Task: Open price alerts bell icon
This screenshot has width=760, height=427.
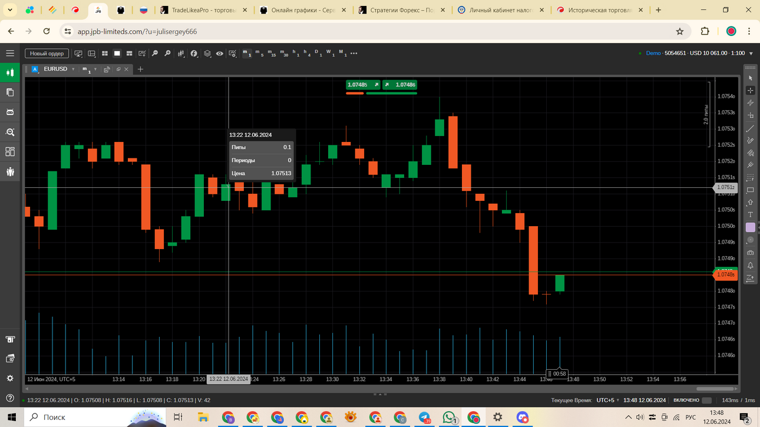Action: [x=750, y=266]
